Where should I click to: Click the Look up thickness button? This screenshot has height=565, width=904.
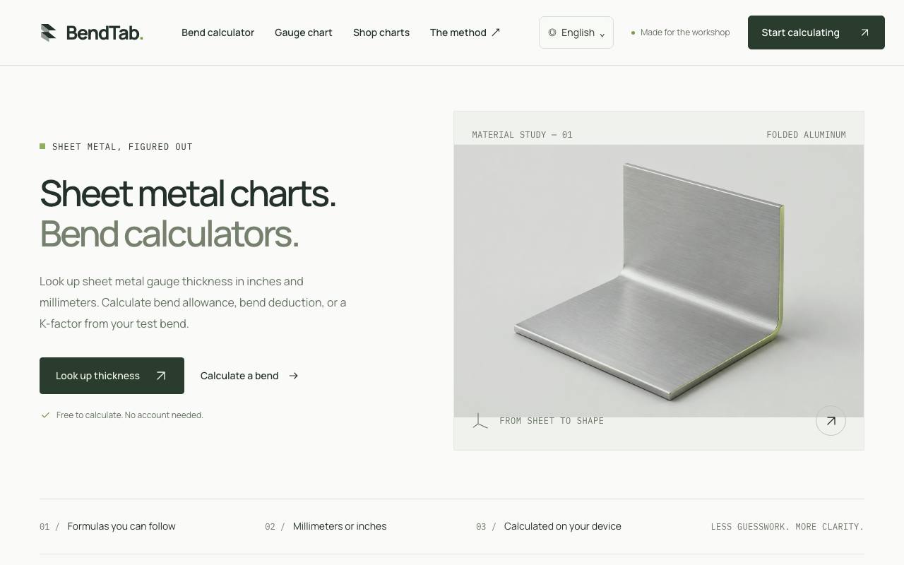click(x=112, y=376)
